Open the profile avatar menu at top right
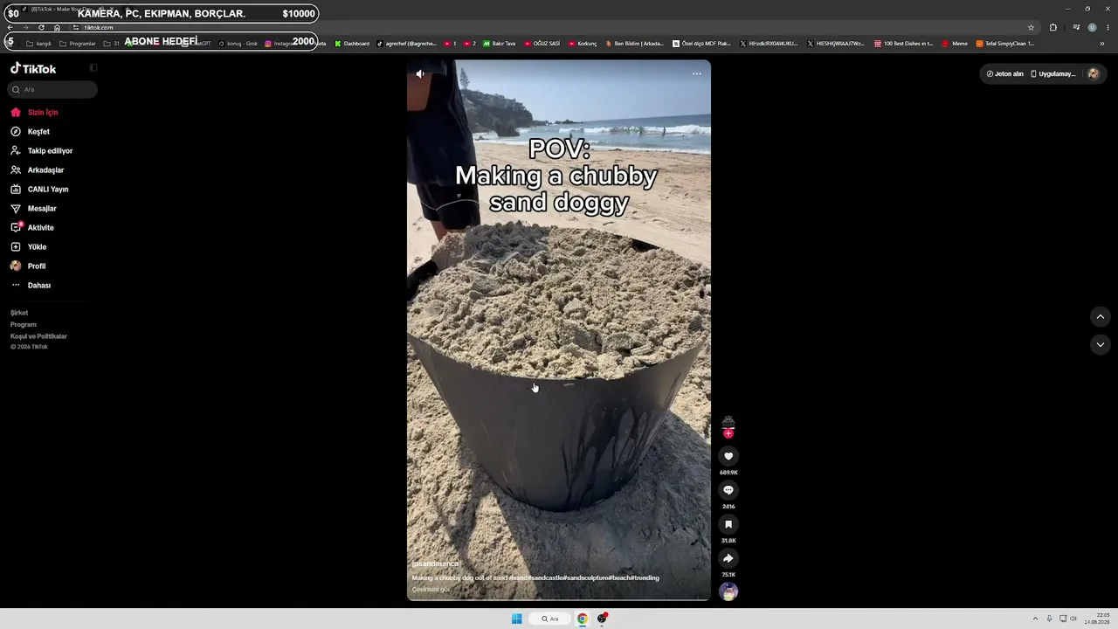This screenshot has width=1118, height=629. click(1094, 74)
